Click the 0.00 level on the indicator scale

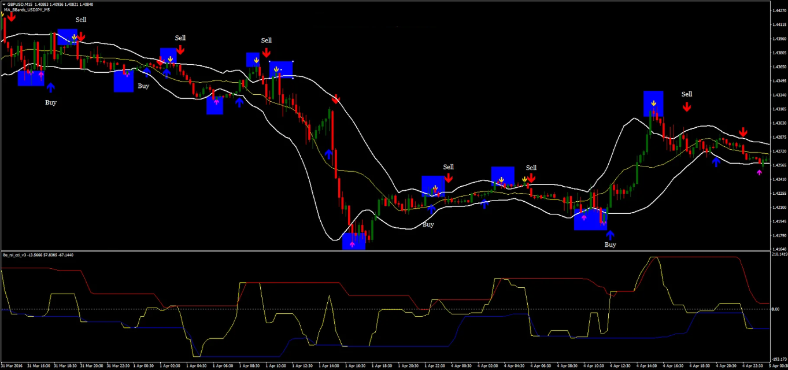click(775, 309)
